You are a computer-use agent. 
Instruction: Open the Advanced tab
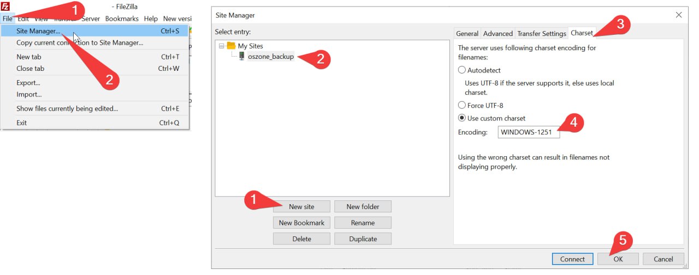pyautogui.click(x=497, y=34)
